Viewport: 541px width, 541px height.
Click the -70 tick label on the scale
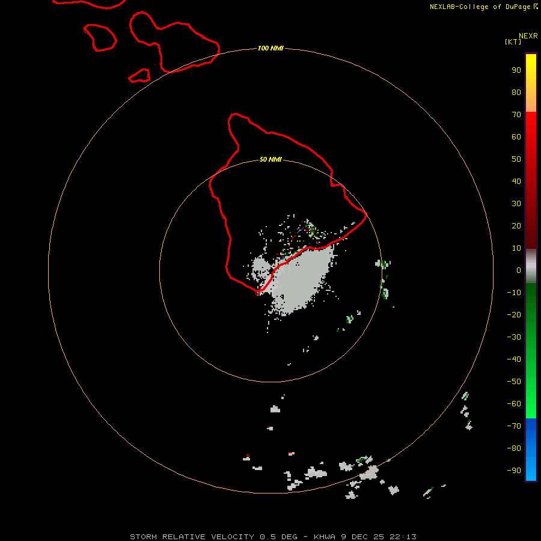pyautogui.click(x=514, y=426)
